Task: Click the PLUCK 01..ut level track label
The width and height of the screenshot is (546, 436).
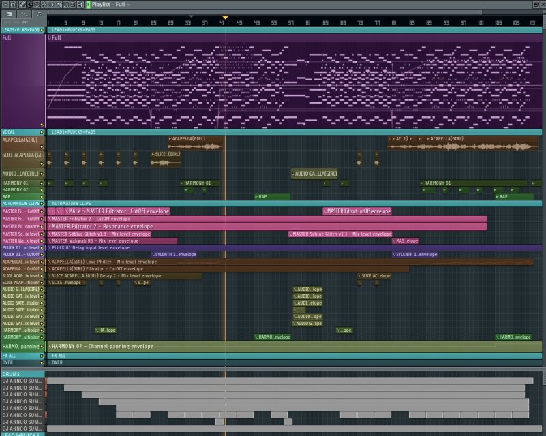Action: 20,248
